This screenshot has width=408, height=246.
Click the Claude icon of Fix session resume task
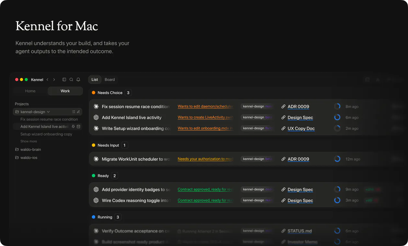(96, 106)
